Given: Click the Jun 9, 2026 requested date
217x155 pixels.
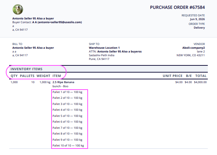Looking at the screenshot, I should 197,19.
